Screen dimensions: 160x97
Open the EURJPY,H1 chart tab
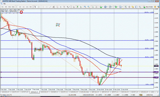pos(65,92)
